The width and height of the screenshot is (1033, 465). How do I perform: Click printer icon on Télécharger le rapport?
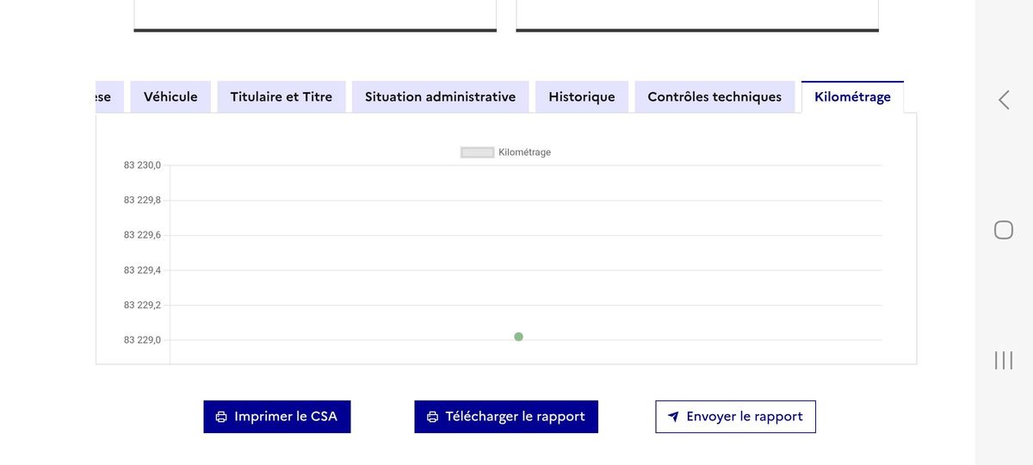[x=432, y=417]
